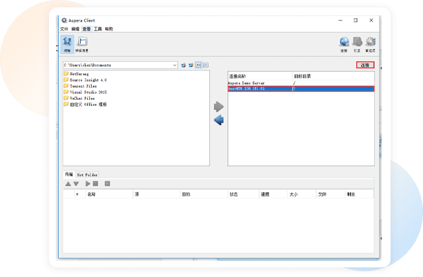Screen dimensions: 423x277
Task: Switch to the Hot Folder tab
Action: pos(88,174)
